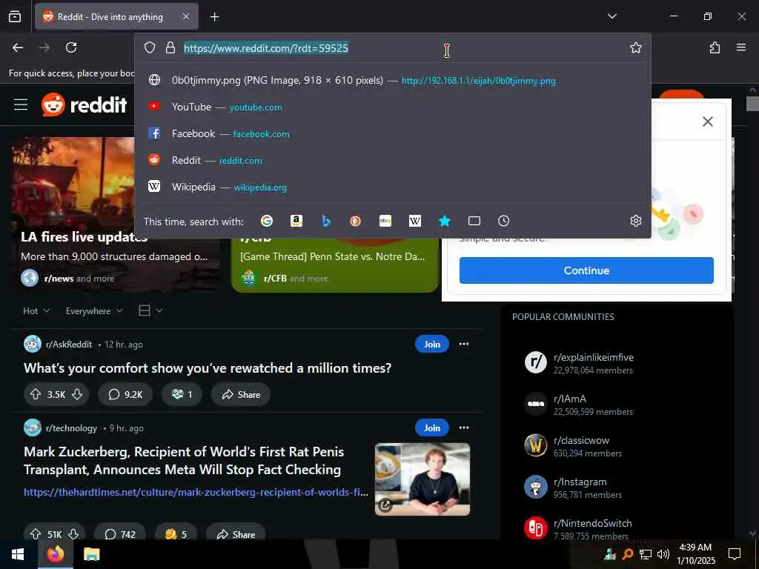This screenshot has height=569, width=759.
Task: Reload the current page
Action: (71, 47)
